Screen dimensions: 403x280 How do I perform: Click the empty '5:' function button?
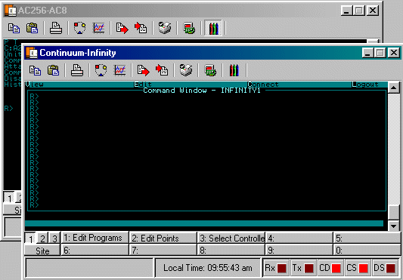367,238
